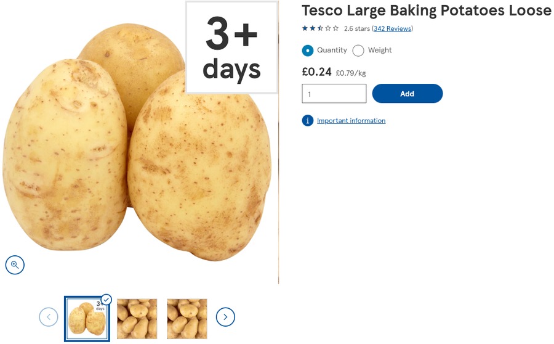Select the Weight radio option

coord(358,51)
